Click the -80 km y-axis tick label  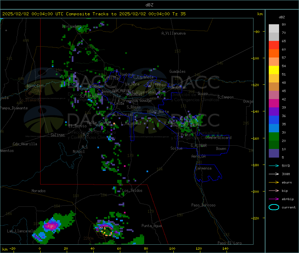click(257, 32)
